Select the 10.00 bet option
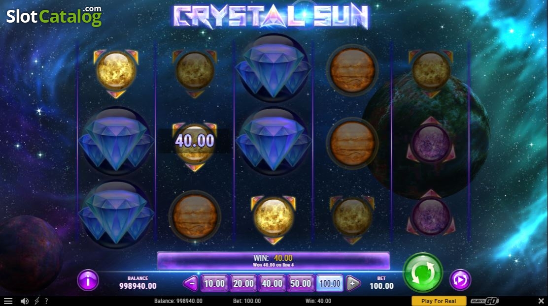 pyautogui.click(x=214, y=283)
